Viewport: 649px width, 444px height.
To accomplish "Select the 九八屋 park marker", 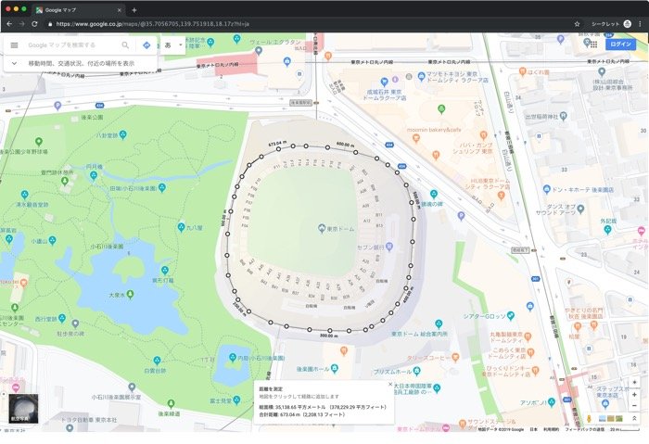I will point(181,227).
